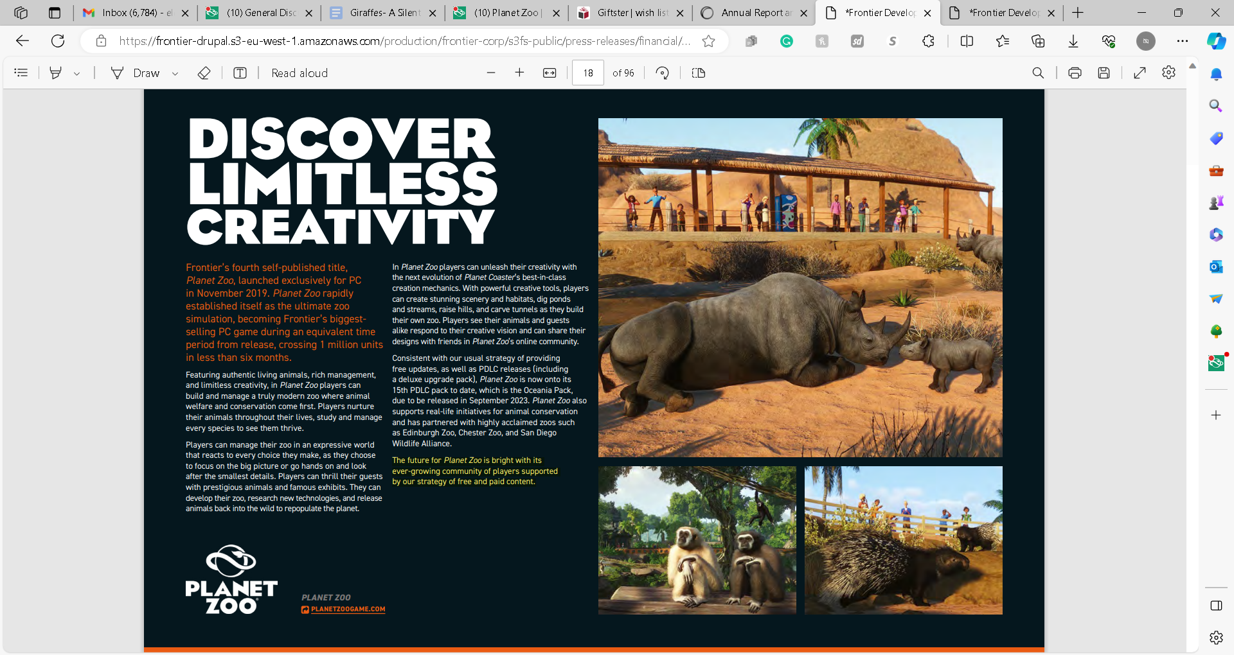This screenshot has height=655, width=1234.
Task: Open the Grammarly extension icon
Action: pyautogui.click(x=787, y=41)
